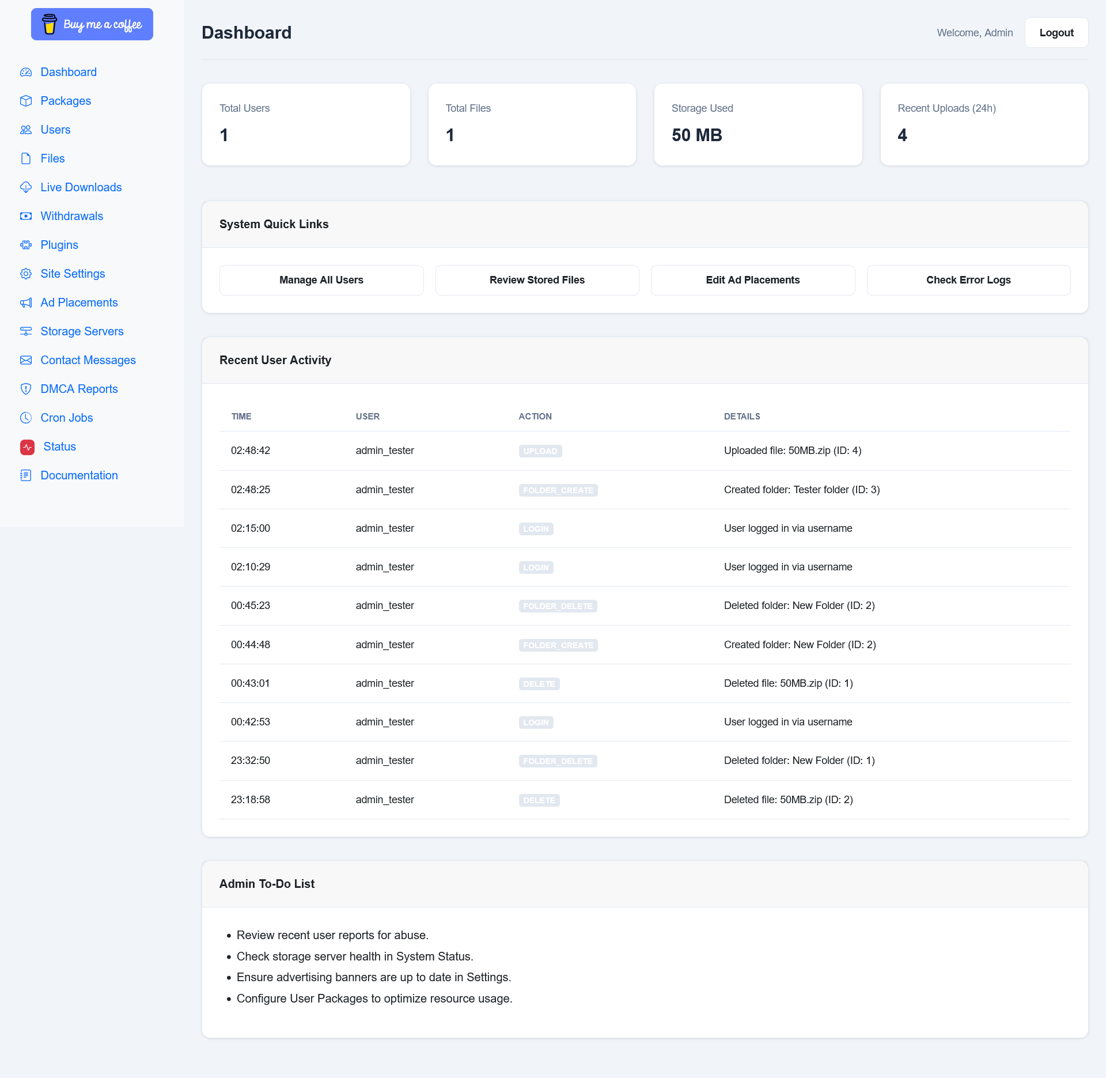Screen dimensions: 1106x1078
Task: Click the Plugins puzzle piece icon
Action: [26, 245]
